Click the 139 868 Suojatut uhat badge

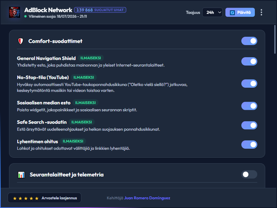[100, 10]
